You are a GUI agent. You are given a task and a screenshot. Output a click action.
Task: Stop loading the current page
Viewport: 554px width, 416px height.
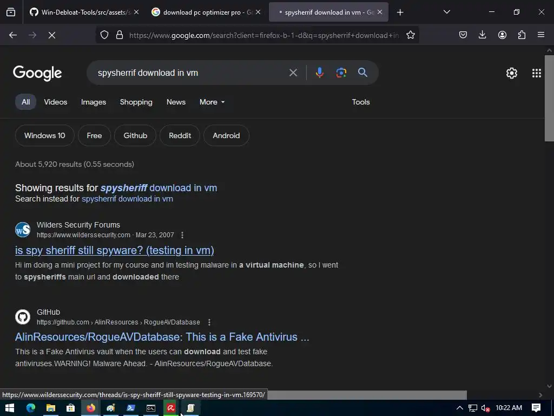pyautogui.click(x=52, y=35)
